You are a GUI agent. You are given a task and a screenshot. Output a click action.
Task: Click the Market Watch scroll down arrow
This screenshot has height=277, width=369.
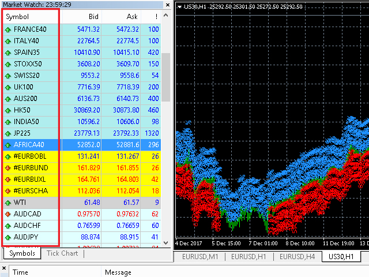click(x=165, y=243)
